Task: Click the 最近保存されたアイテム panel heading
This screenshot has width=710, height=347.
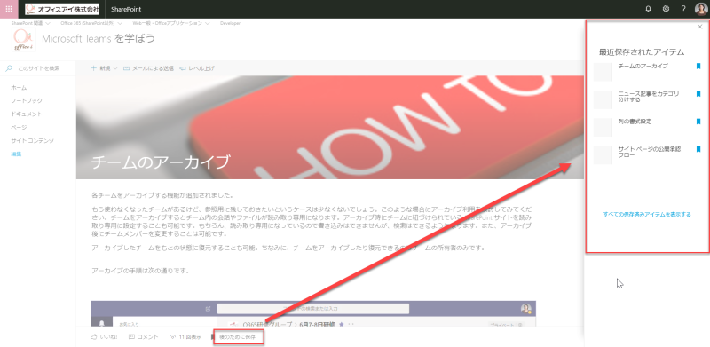Action: (641, 52)
